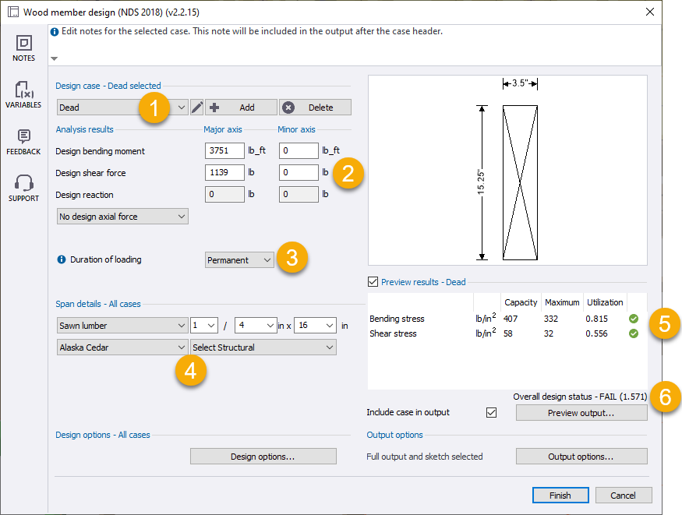This screenshot has height=515, width=682.
Task: Open the Select Structural grade dropdown
Action: point(263,347)
